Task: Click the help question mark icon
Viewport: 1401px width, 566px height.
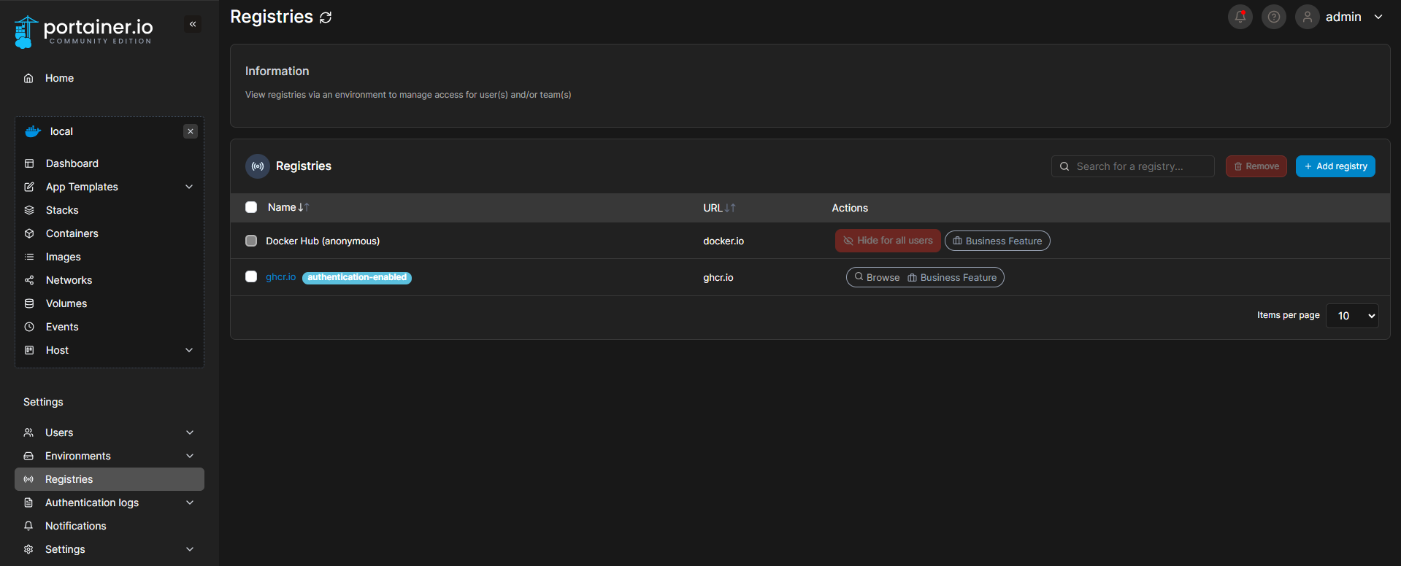Action: [x=1273, y=17]
